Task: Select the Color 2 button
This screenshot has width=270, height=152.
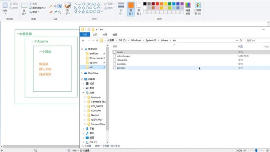Action: pyautogui.click(x=139, y=9)
